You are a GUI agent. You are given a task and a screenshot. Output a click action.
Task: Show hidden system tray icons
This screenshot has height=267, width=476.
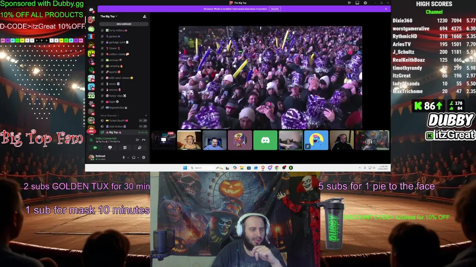coord(360,168)
